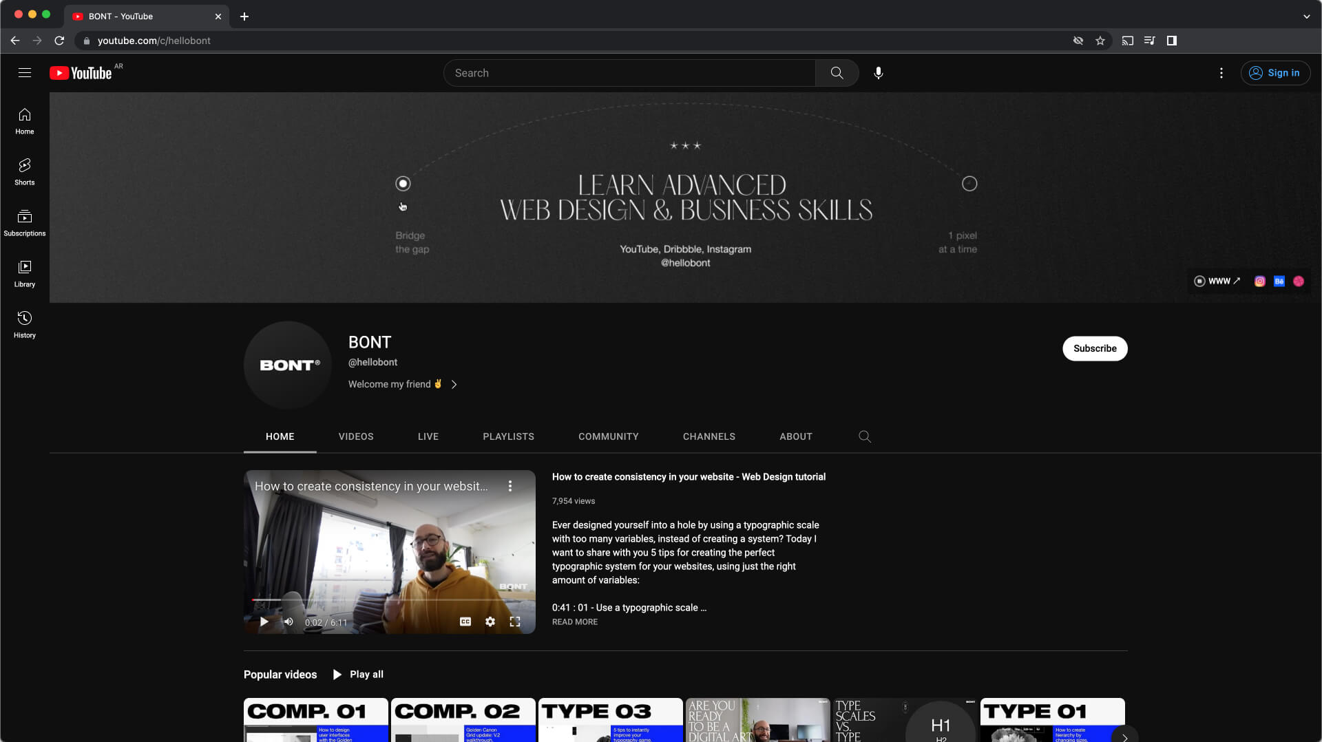Open the Library from the sidebar
This screenshot has width=1322, height=742.
pyautogui.click(x=25, y=273)
